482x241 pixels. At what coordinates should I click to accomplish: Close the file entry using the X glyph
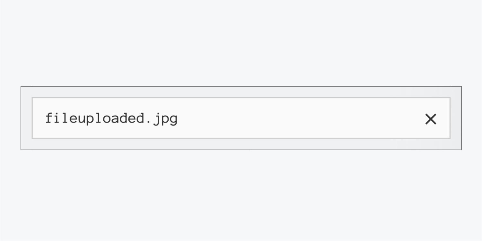(x=431, y=119)
